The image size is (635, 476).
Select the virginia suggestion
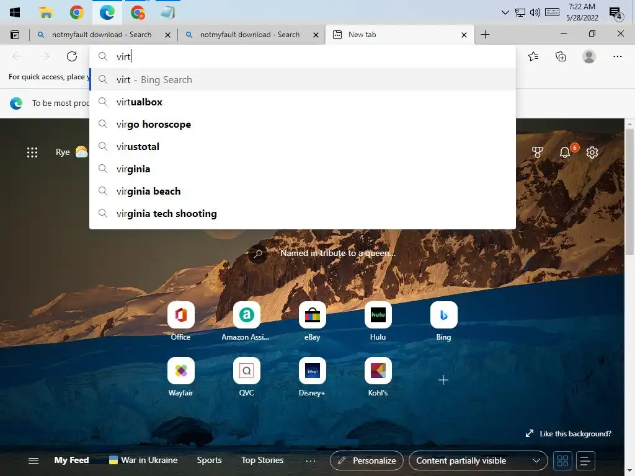[x=302, y=169]
